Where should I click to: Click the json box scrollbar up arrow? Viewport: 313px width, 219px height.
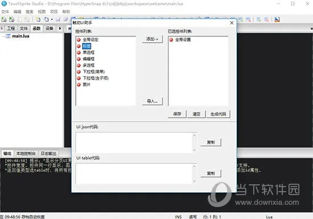(195, 135)
